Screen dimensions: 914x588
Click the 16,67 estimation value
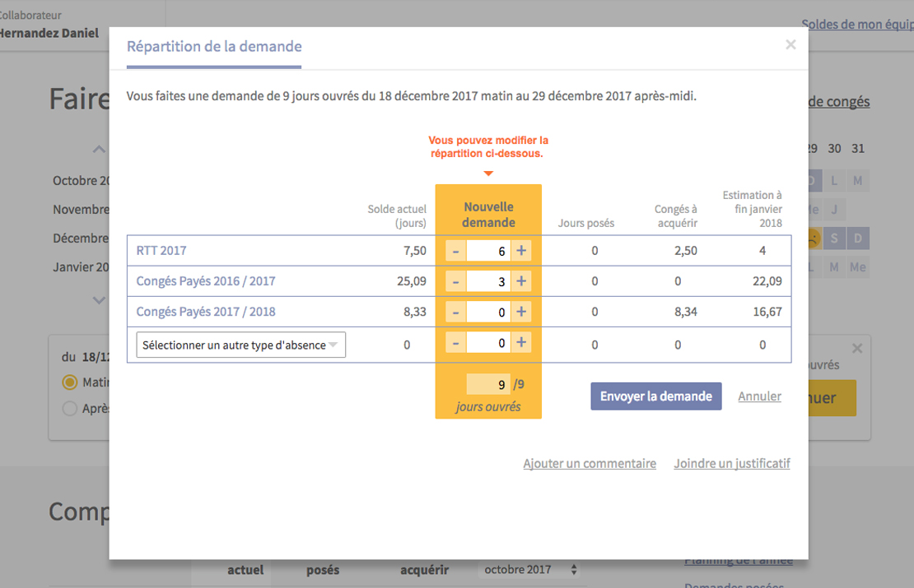pyautogui.click(x=767, y=312)
